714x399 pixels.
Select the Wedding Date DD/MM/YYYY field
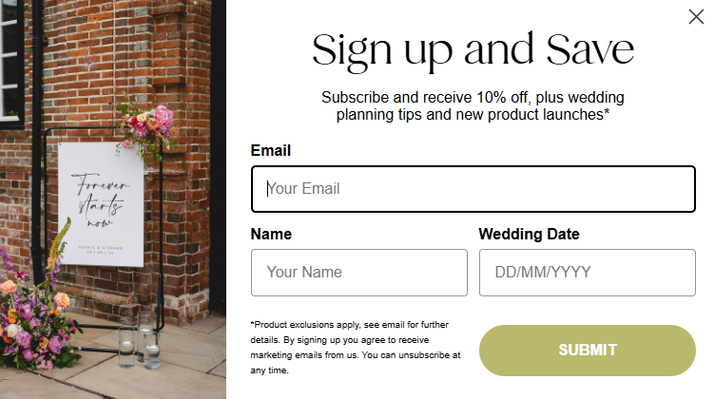click(x=587, y=273)
